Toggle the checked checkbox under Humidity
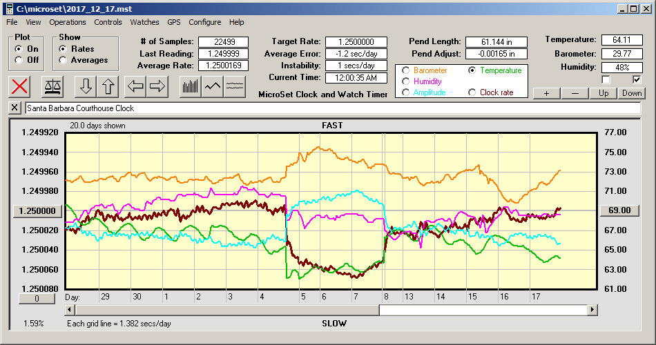 637,79
